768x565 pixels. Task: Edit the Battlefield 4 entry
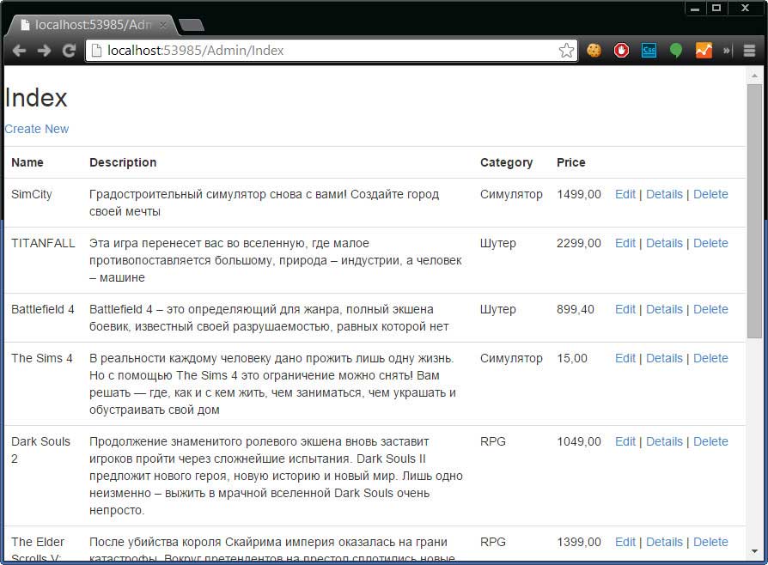[625, 309]
